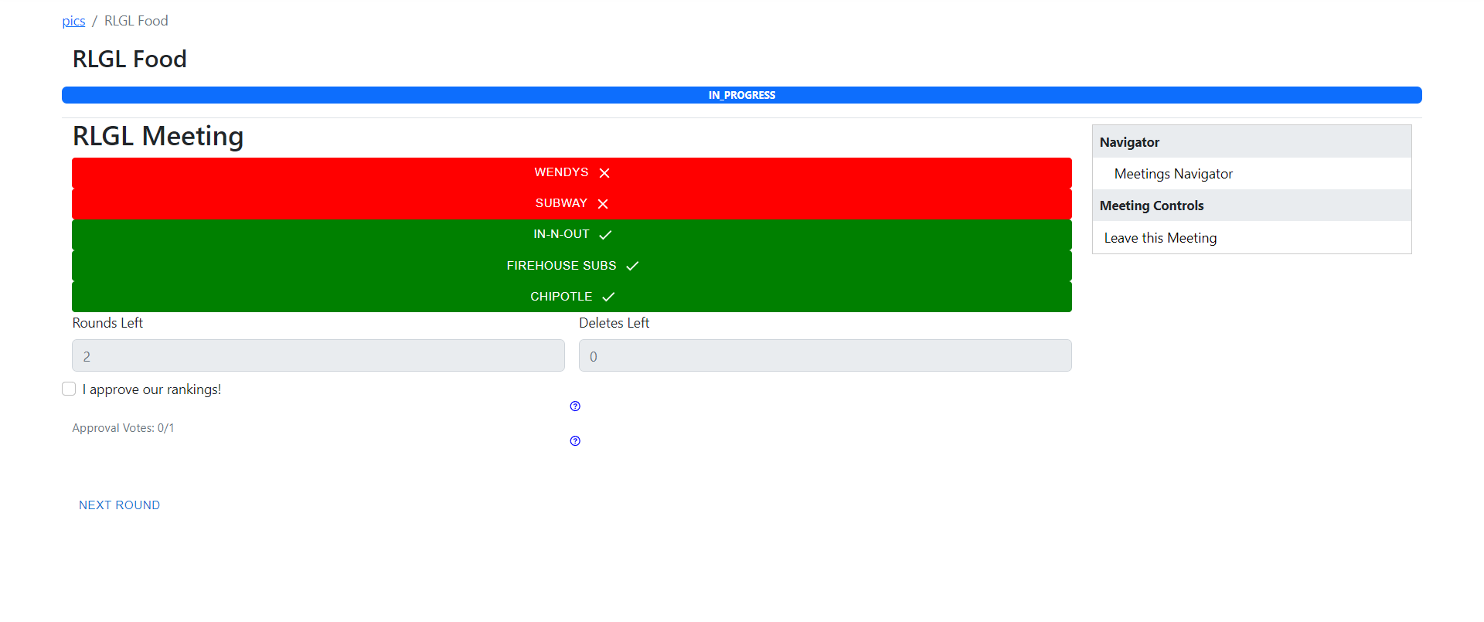The height and width of the screenshot is (622, 1484).
Task: Click the 'I approve our rankings!' label
Action: coord(151,389)
